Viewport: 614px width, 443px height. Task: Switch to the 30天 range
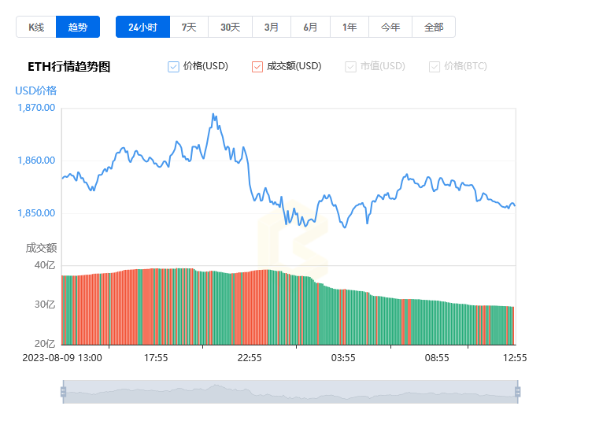(x=230, y=27)
